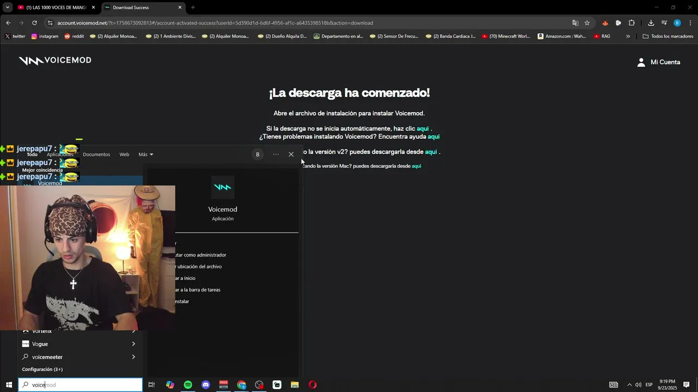Image resolution: width=698 pixels, height=392 pixels.
Task: Click 'aquí' link for version v2 download
Action: point(431,152)
